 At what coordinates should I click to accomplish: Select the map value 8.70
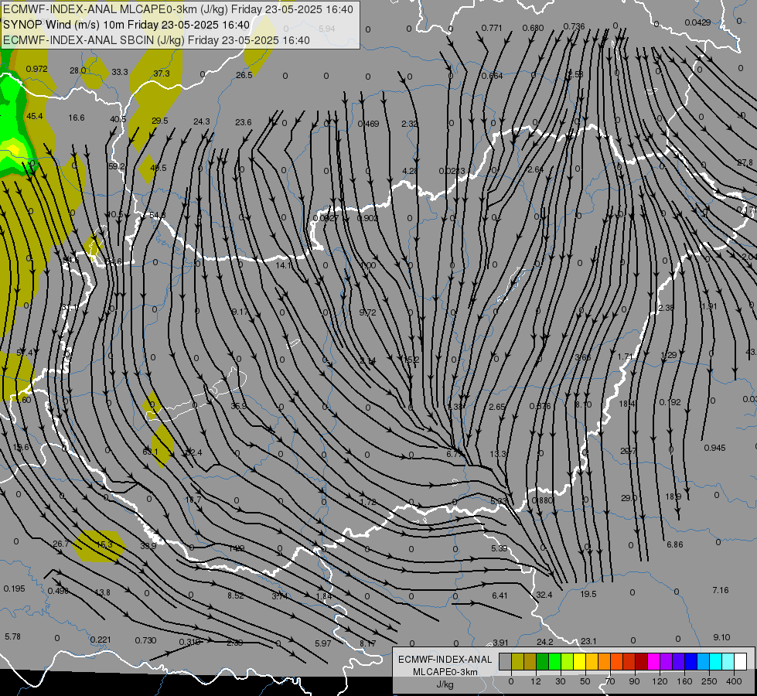[583, 404]
